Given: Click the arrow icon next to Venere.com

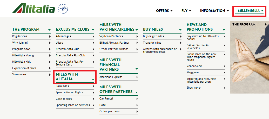Looking at the screenshot, I should pos(224,66).
